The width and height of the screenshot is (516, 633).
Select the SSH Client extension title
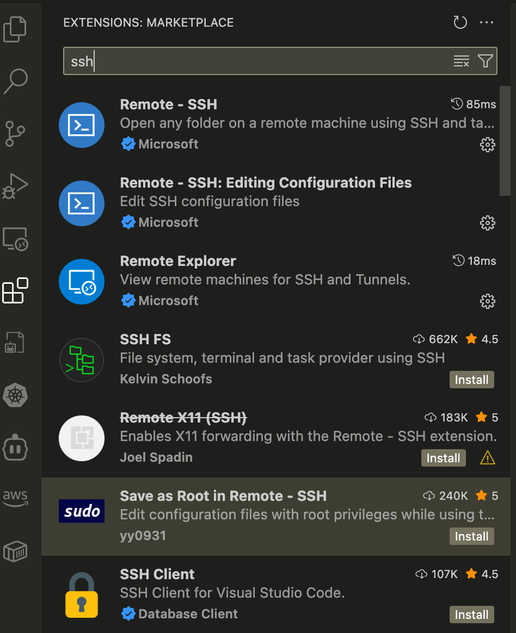click(157, 574)
